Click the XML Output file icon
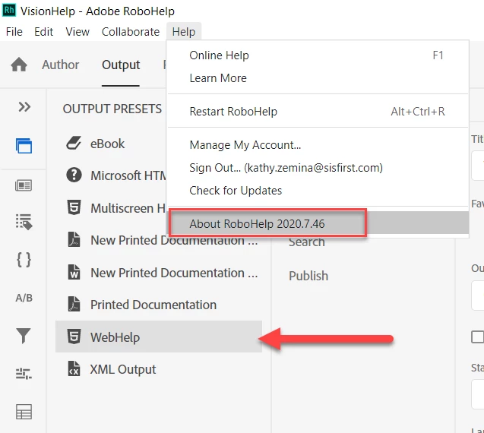 point(74,368)
